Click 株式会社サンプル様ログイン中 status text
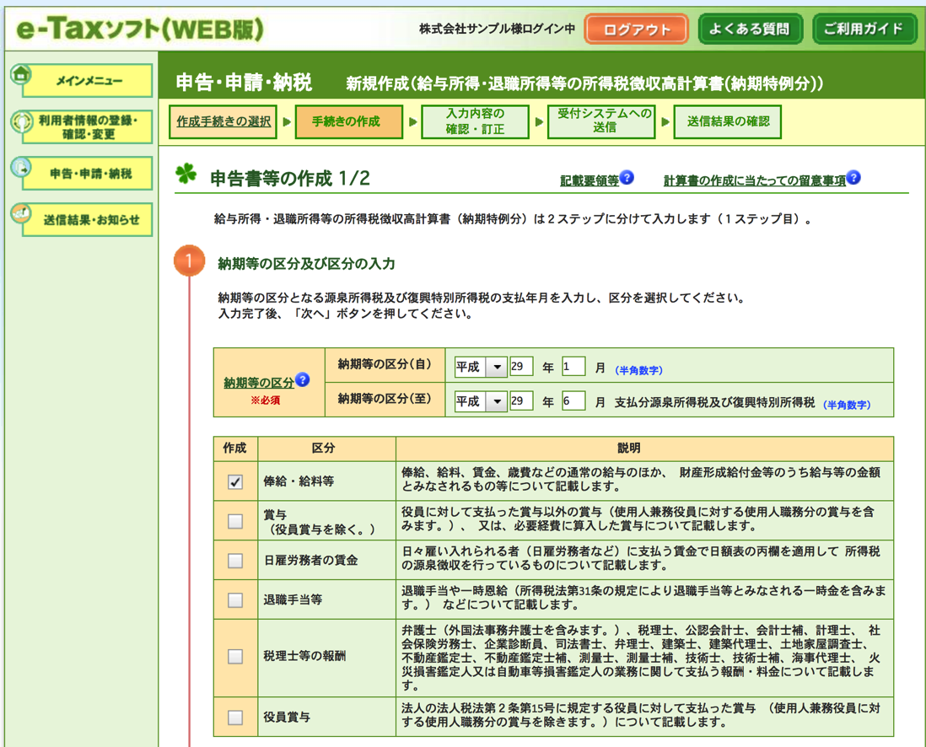Viewport: 926px width, 747px height. pos(497,29)
